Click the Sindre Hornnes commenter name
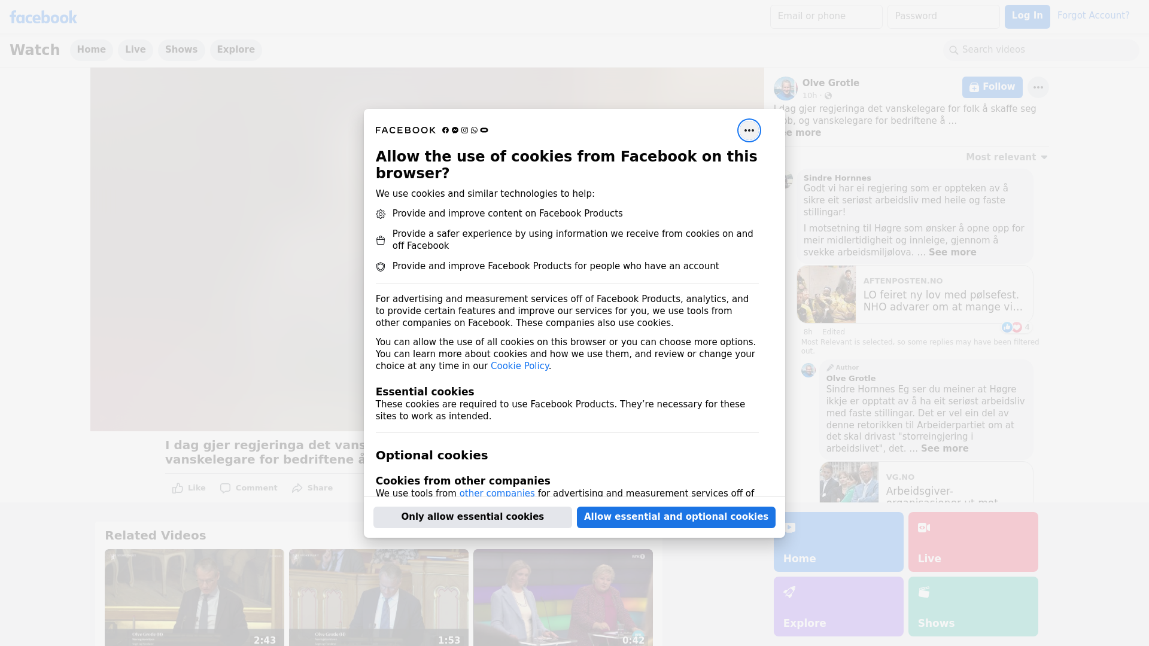The image size is (1149, 646). click(837, 178)
